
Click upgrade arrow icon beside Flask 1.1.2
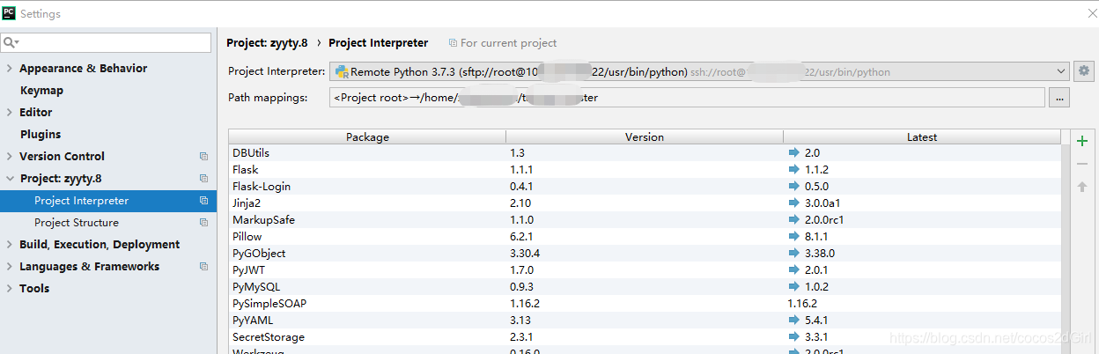794,170
